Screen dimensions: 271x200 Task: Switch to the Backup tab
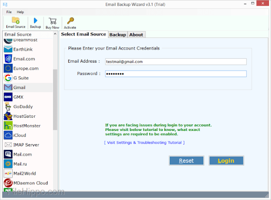pos(118,35)
